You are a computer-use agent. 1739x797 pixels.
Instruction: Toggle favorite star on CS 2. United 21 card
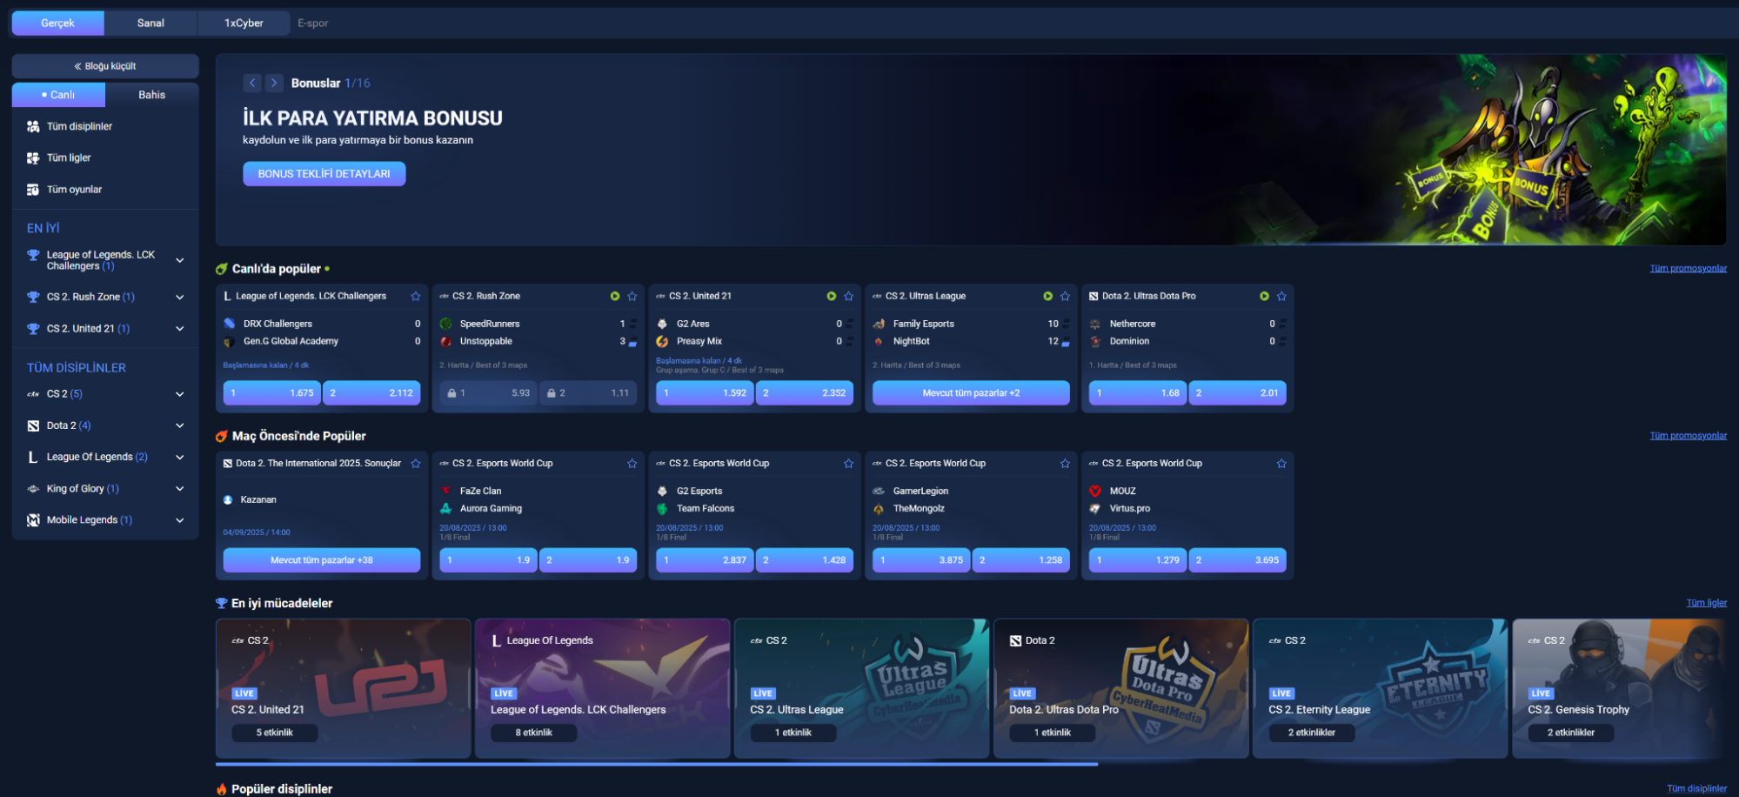[x=849, y=296]
